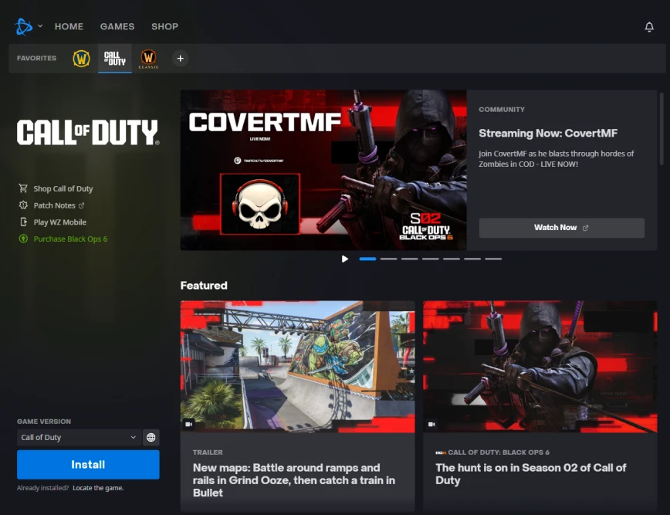Screen dimensions: 670x515
Task: Click video icon on Grind Ooze thumbnail
Action: pyautogui.click(x=189, y=424)
